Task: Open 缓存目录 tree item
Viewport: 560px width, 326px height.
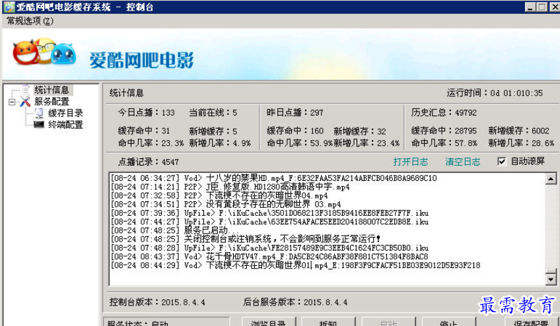Action: (66, 114)
